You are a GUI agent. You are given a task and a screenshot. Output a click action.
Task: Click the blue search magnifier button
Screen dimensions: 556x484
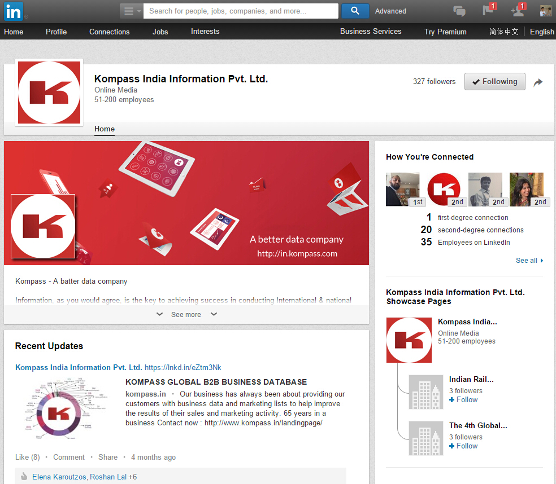(x=355, y=11)
